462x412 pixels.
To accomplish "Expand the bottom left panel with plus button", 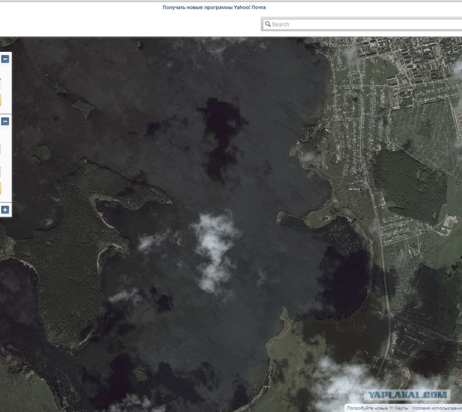I will [x=5, y=209].
